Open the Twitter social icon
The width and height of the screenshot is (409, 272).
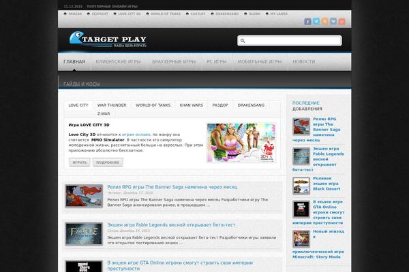[x=316, y=22]
